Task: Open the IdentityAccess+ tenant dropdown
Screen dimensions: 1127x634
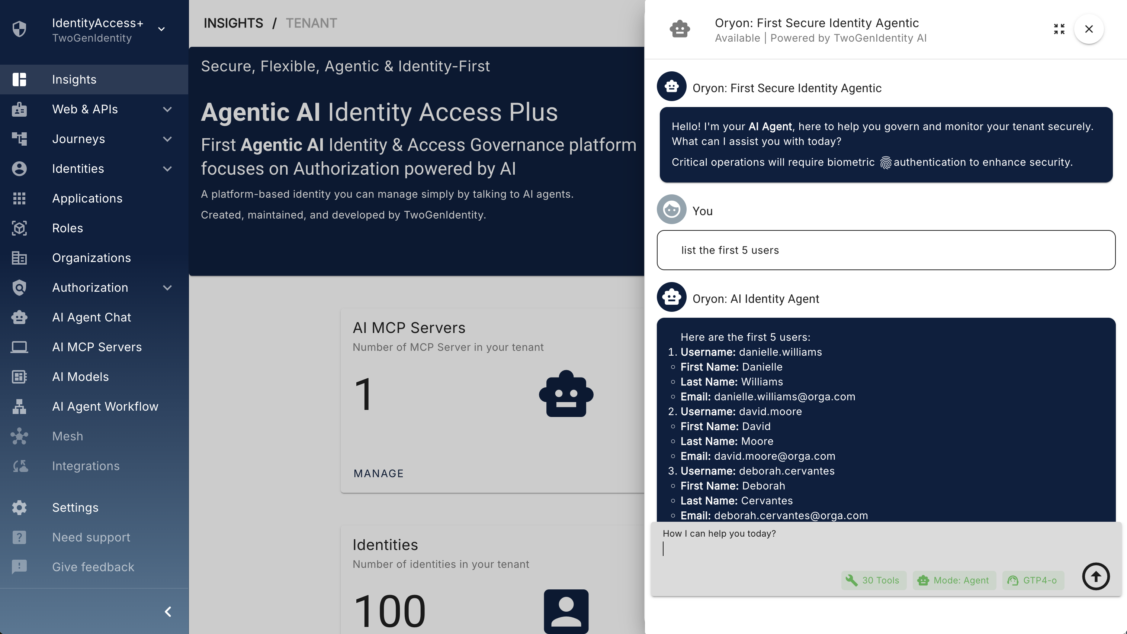Action: coord(161,29)
